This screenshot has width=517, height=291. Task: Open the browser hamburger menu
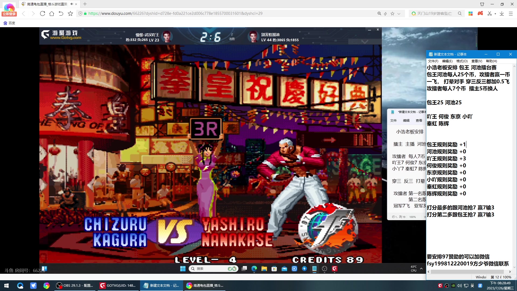coord(511,13)
